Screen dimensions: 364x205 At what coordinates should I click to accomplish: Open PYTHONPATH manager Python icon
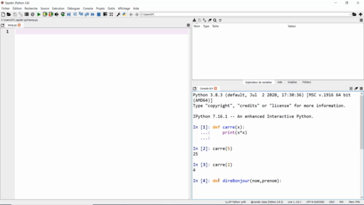pos(124,14)
